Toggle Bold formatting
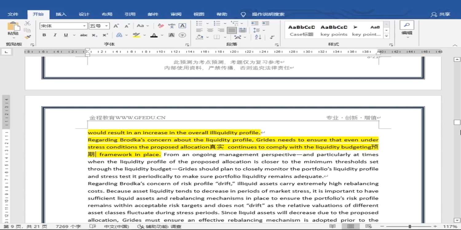This screenshot has width=461, height=230. (x=44, y=35)
